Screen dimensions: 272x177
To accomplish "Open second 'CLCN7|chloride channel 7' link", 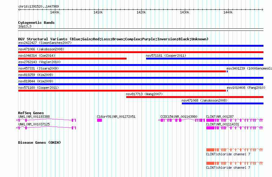I will pos(228,168).
